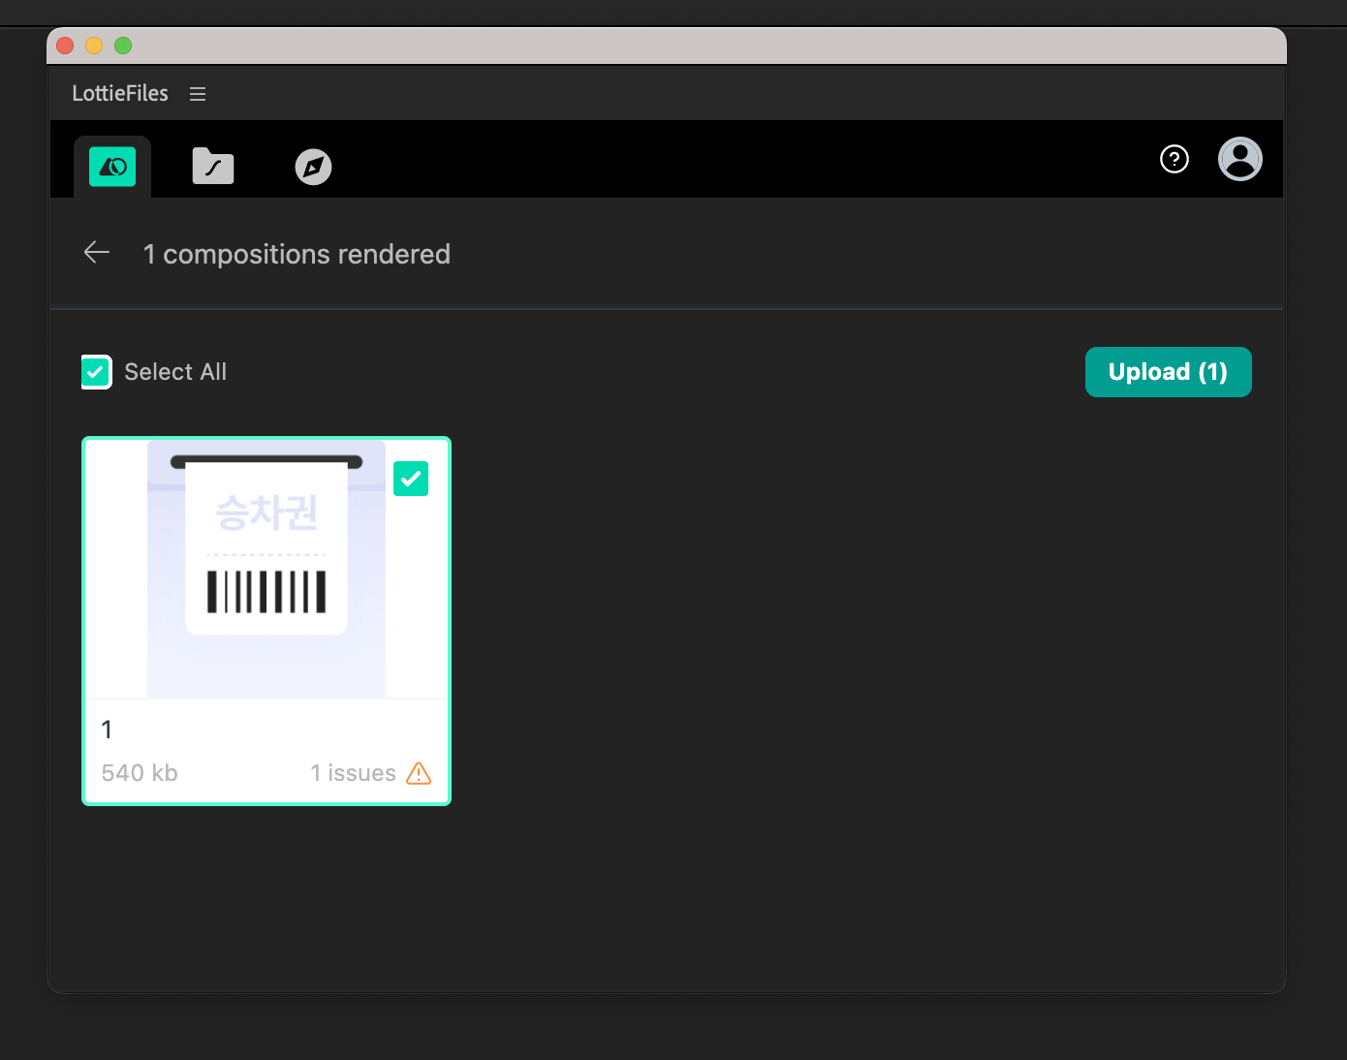This screenshot has width=1347, height=1060.
Task: Open the LottieFiles panel hamburger menu
Action: (198, 94)
